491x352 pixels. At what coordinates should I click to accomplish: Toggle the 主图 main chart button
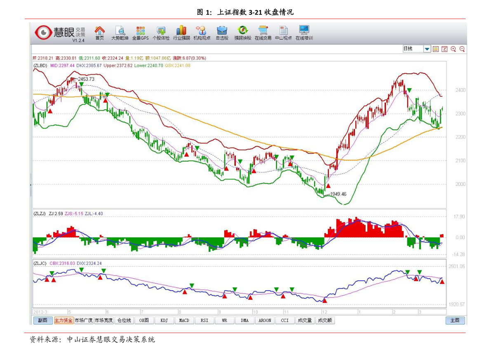[455, 320]
